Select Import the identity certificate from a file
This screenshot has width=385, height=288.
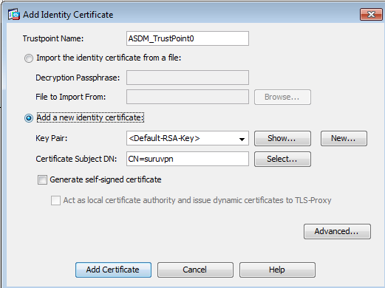(x=29, y=58)
